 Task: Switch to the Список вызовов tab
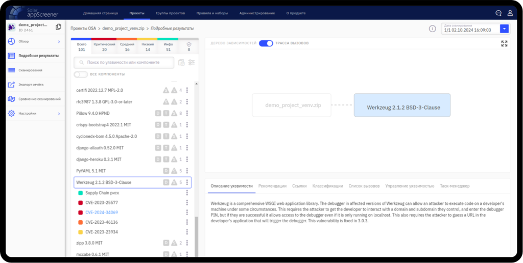[x=364, y=186]
